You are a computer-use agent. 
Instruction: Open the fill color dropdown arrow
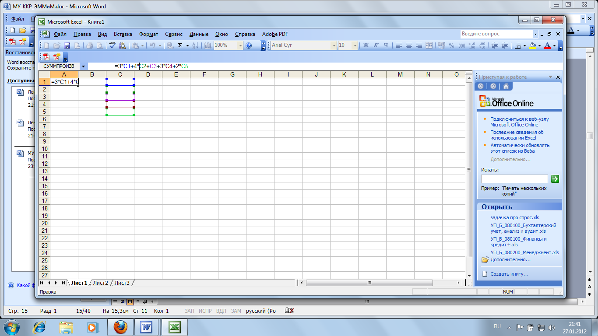coord(539,45)
